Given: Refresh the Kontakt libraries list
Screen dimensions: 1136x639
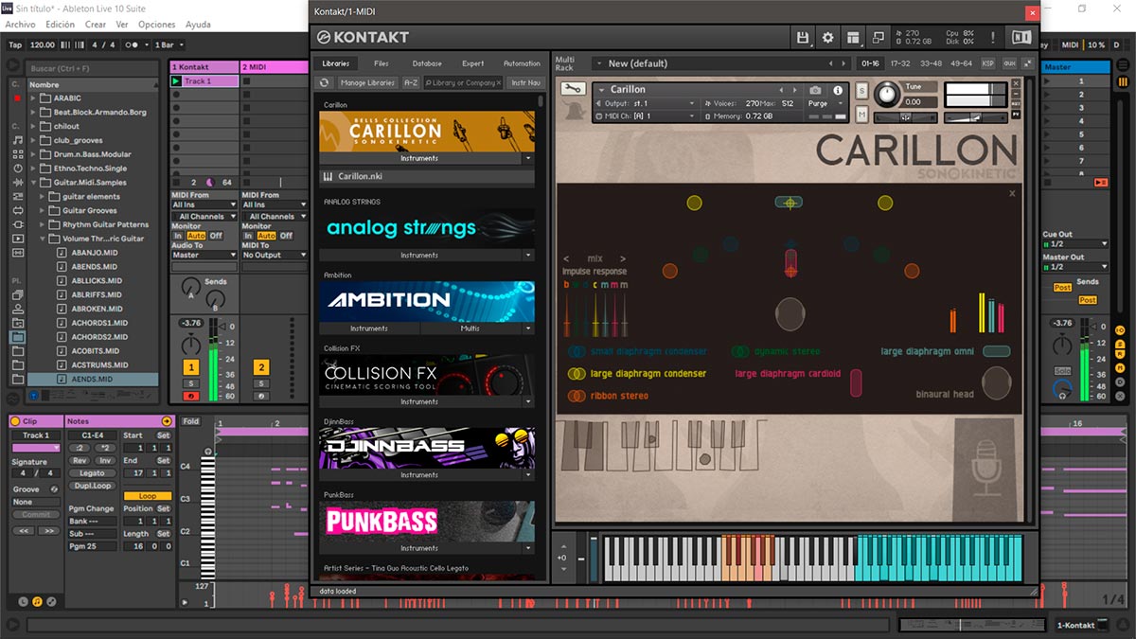Looking at the screenshot, I should (325, 82).
